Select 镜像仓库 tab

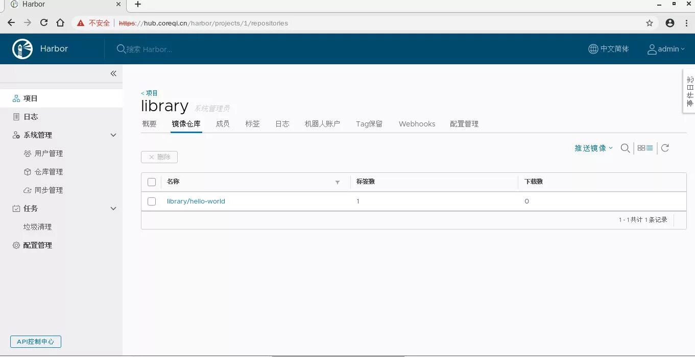tap(186, 124)
